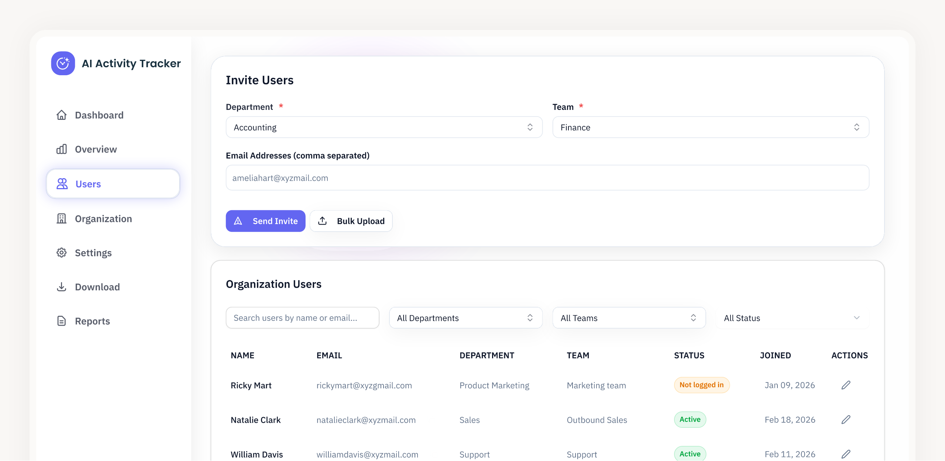Edit Natalie Clark using the pencil icon
Image resolution: width=945 pixels, height=461 pixels.
(846, 420)
